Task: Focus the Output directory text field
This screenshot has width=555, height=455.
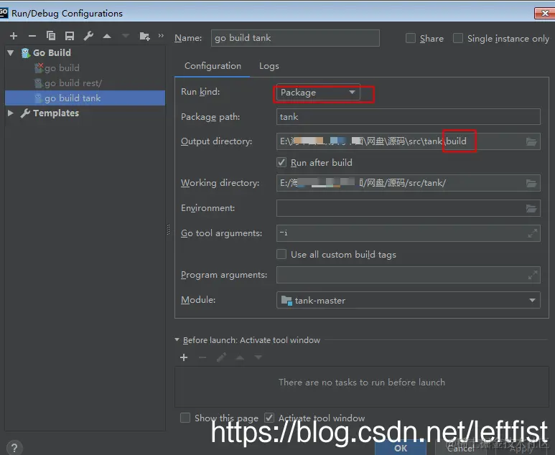Action: click(x=400, y=141)
